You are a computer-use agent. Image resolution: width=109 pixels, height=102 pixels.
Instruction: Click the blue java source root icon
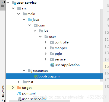point(30,20)
